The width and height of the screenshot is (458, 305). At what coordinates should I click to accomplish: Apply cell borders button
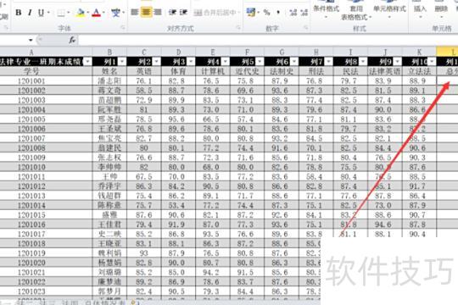tap(61, 13)
